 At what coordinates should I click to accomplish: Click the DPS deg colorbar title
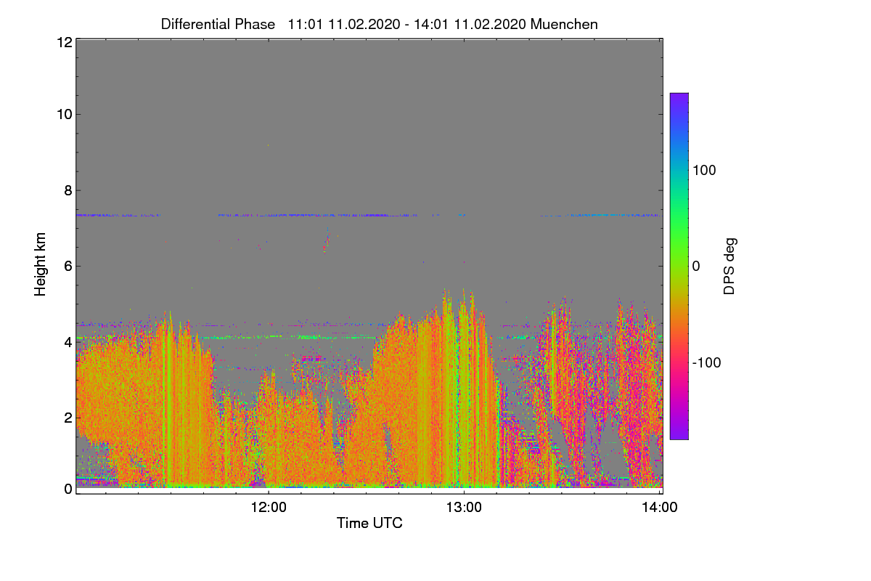(x=730, y=266)
